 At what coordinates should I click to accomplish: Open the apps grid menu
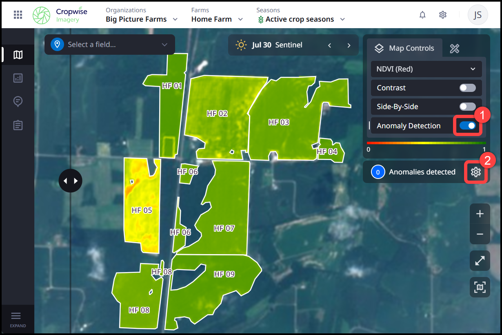click(18, 15)
